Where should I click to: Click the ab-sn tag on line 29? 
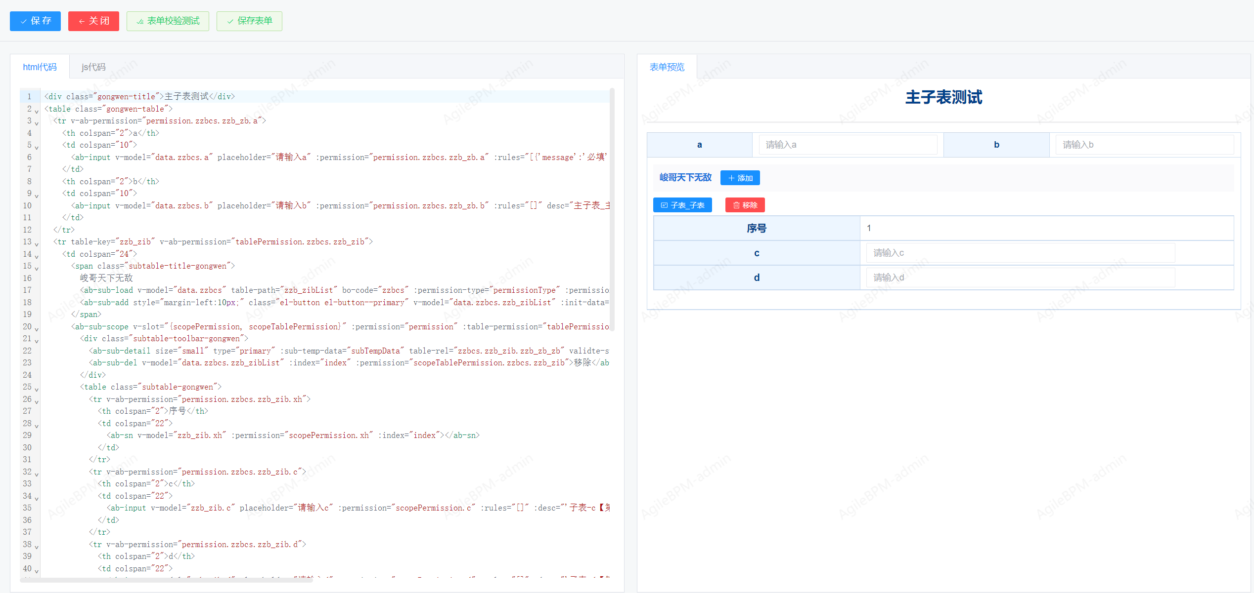point(293,435)
